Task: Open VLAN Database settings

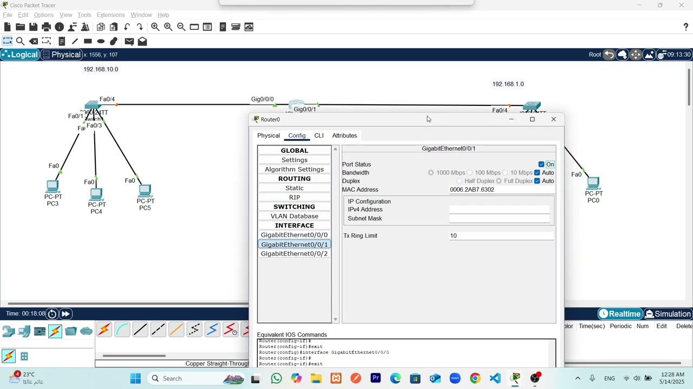Action: pyautogui.click(x=294, y=216)
